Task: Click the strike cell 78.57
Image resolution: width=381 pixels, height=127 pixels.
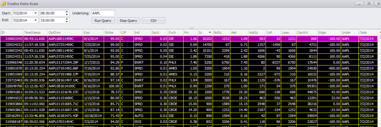Action: 112,92
